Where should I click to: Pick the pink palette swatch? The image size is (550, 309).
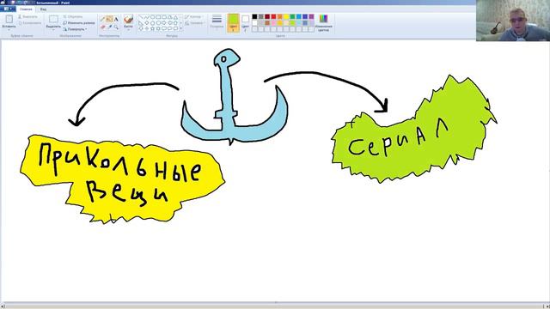coord(273,23)
